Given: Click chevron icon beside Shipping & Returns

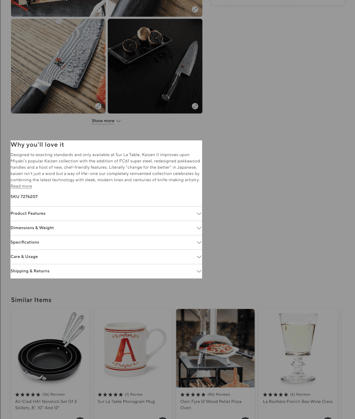Looking at the screenshot, I should 199,271.
